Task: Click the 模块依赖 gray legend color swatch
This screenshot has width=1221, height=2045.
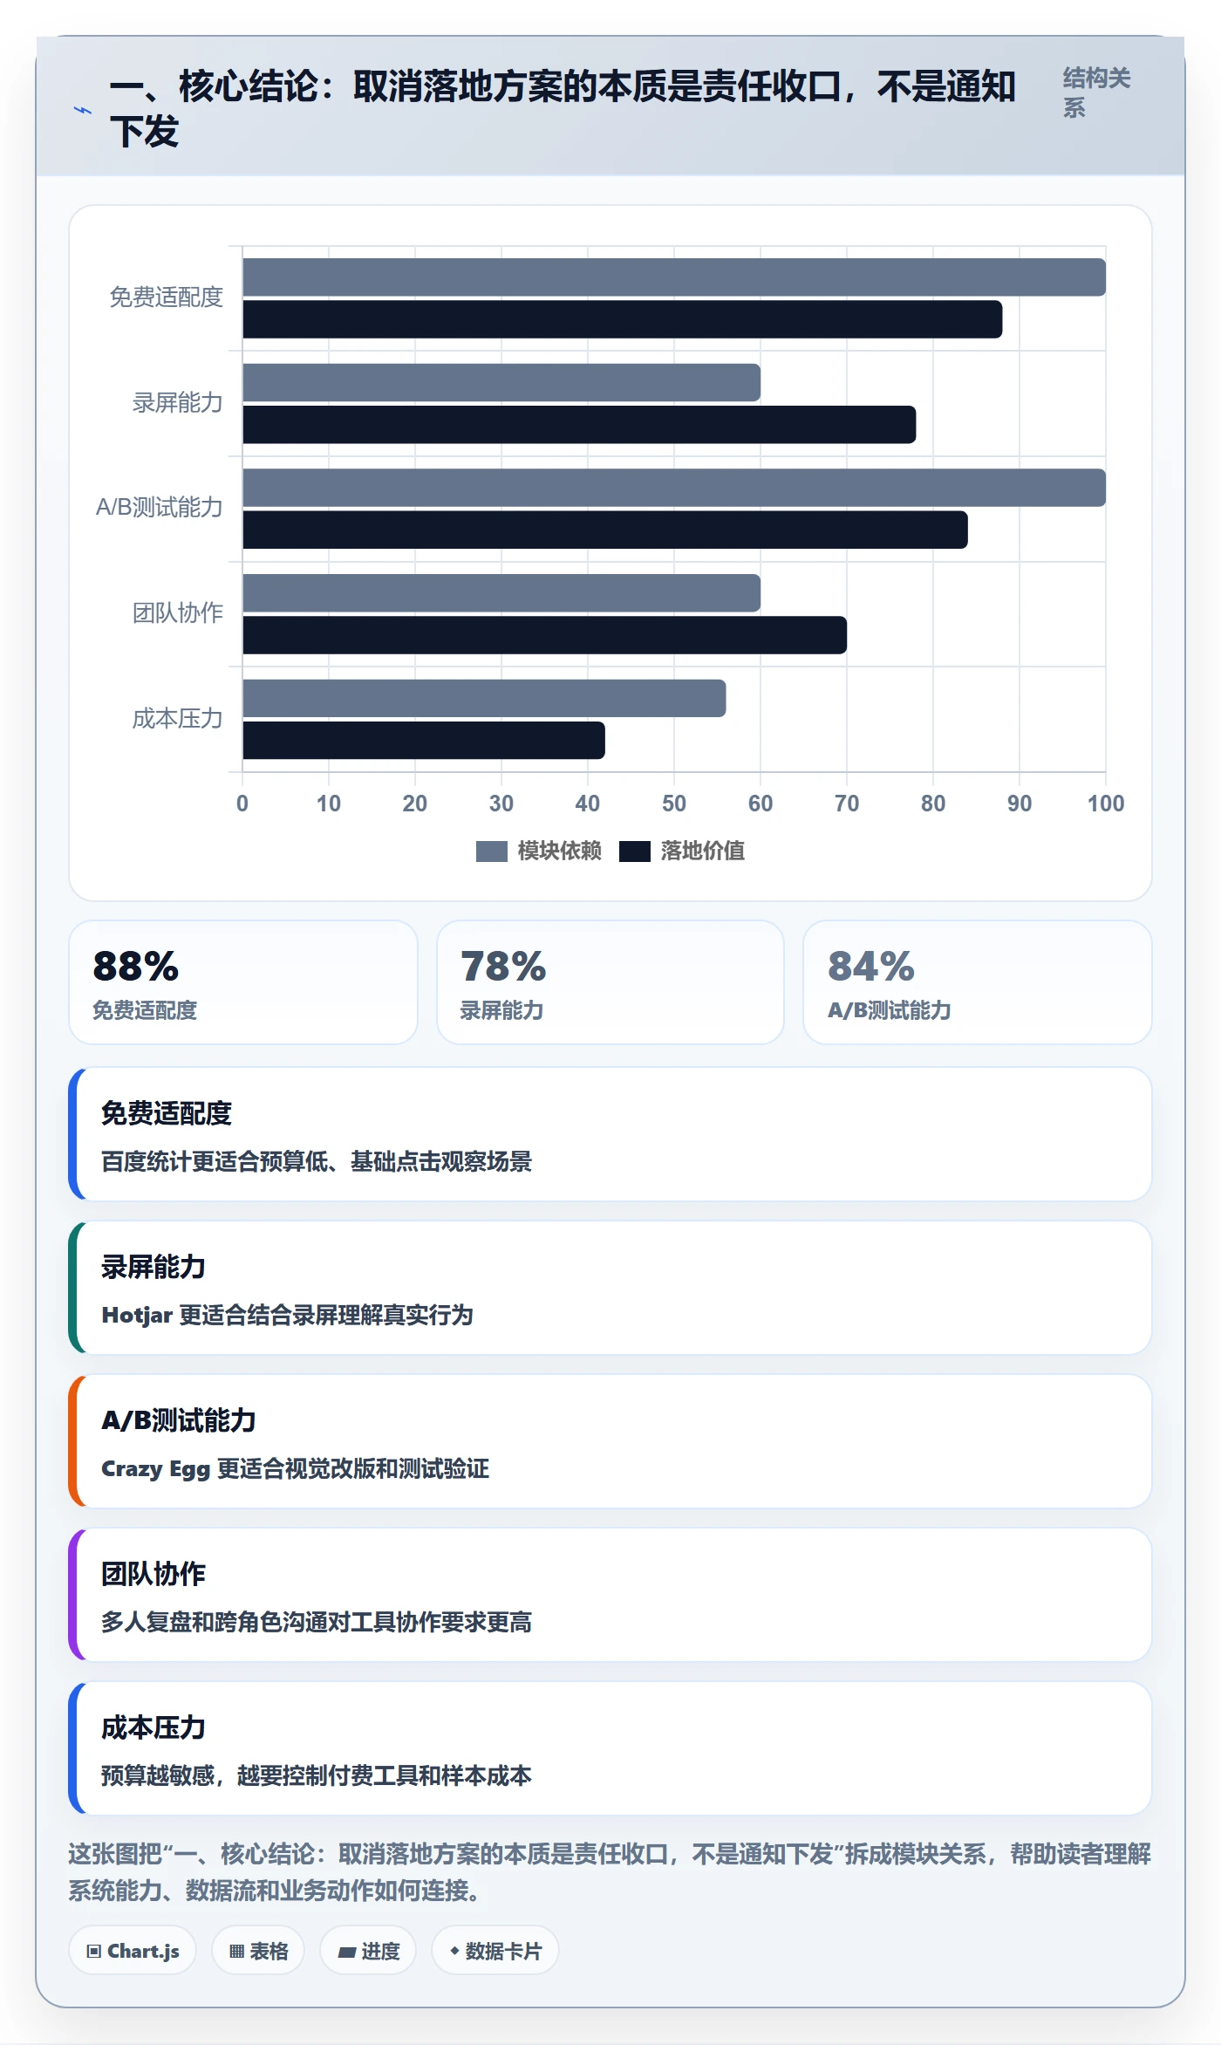Action: coord(492,852)
